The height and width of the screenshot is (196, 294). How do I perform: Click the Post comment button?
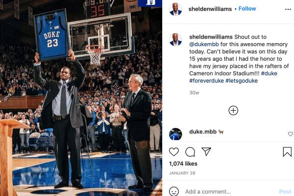pos(285,192)
